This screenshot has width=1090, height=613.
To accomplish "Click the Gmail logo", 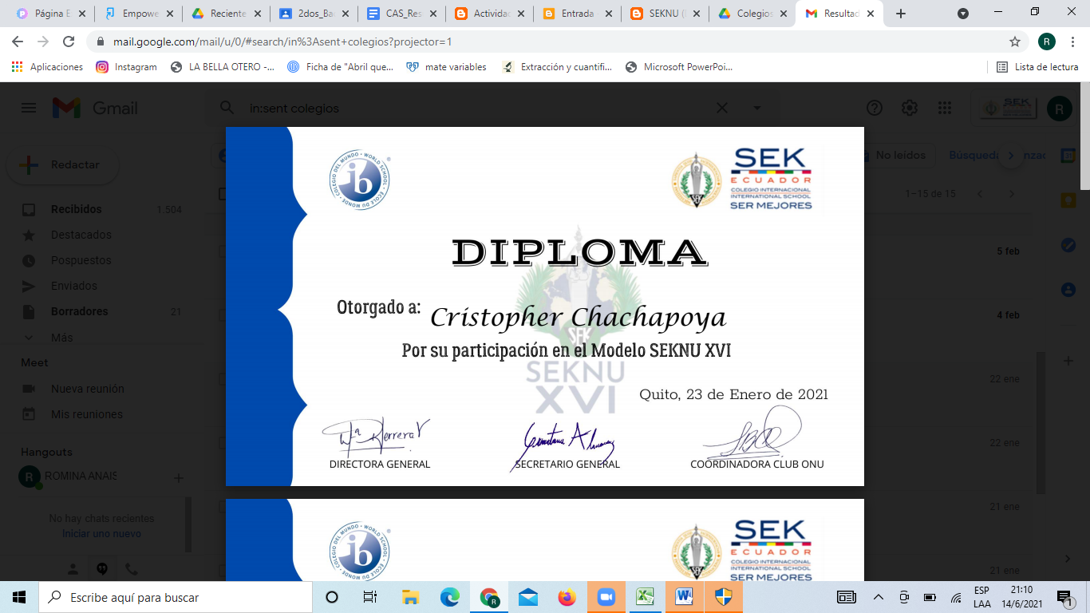I will click(x=95, y=108).
